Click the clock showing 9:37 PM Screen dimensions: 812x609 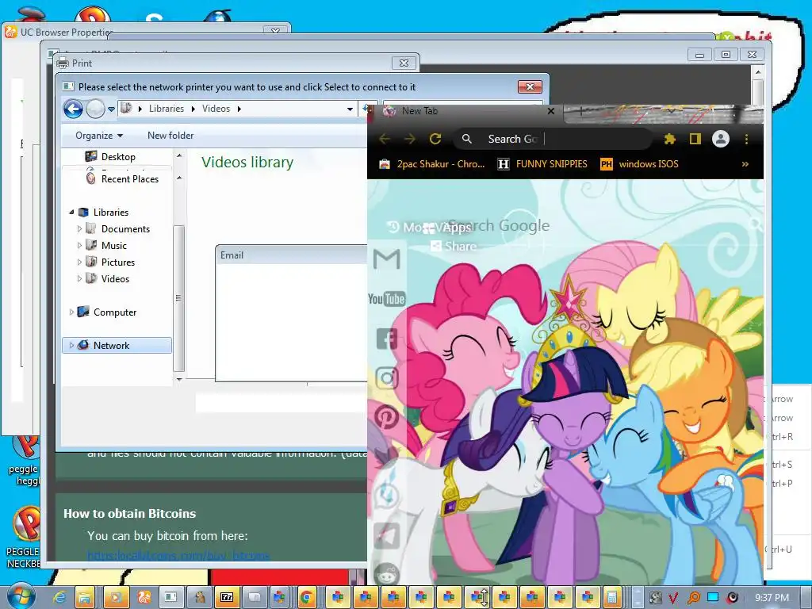[772, 598]
